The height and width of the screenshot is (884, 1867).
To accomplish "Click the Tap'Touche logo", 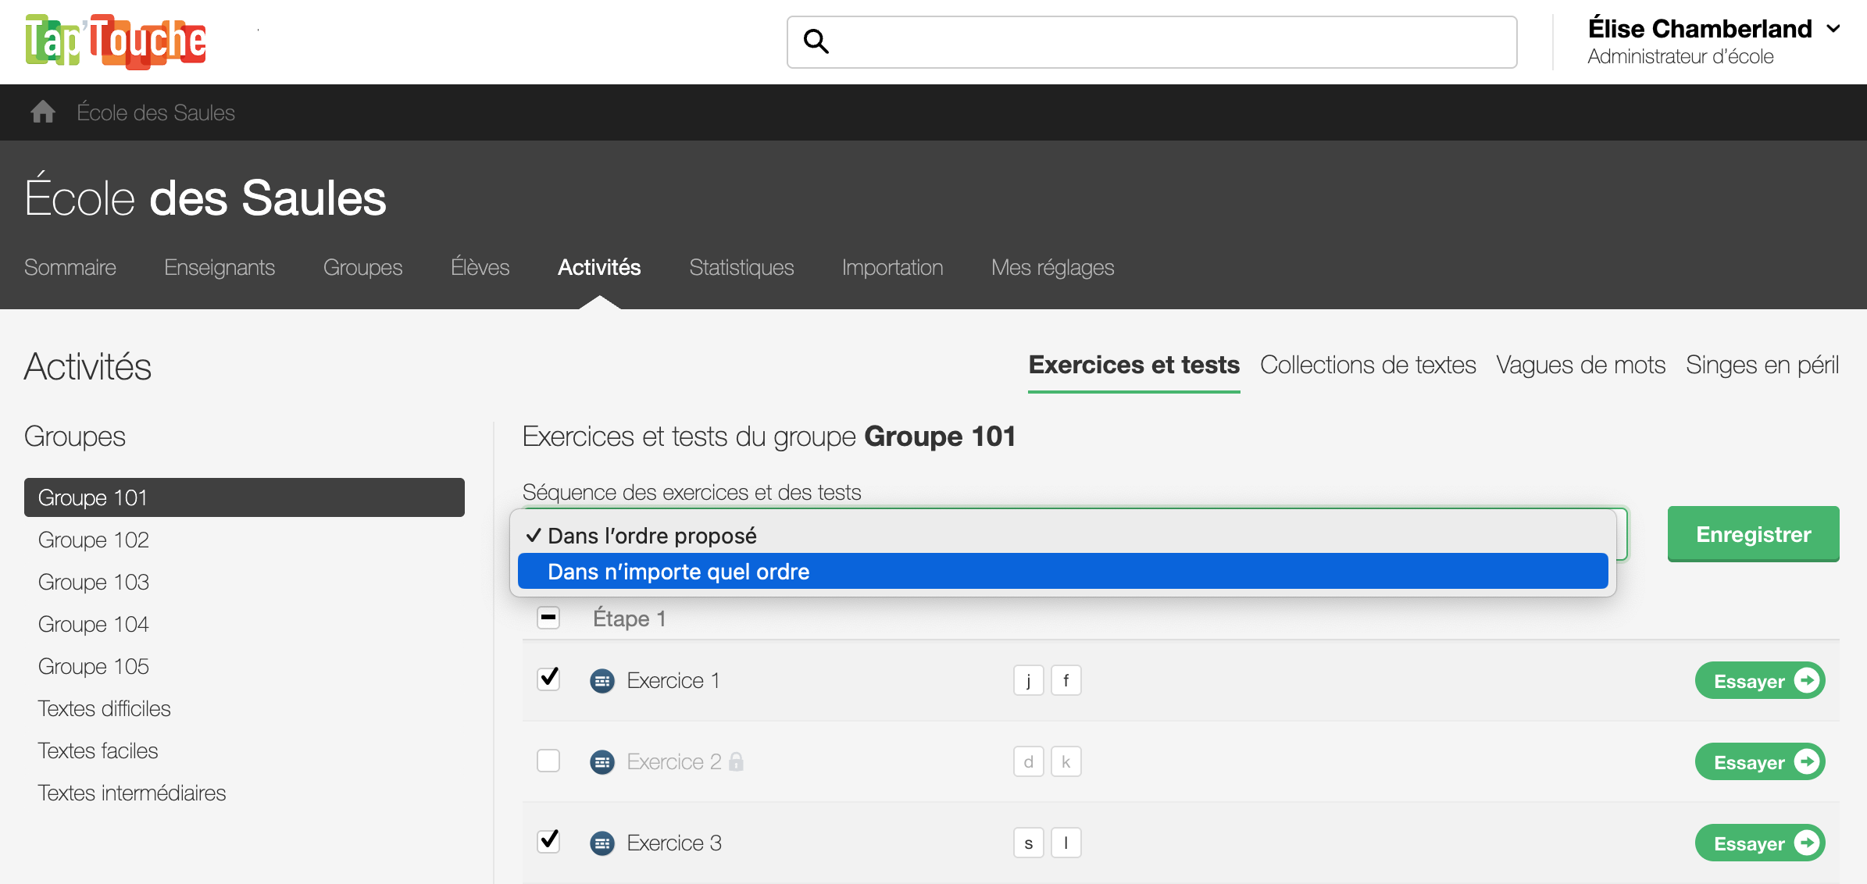I will click(114, 41).
